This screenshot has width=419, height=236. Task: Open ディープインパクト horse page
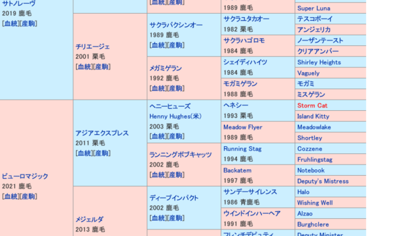[x=174, y=198]
